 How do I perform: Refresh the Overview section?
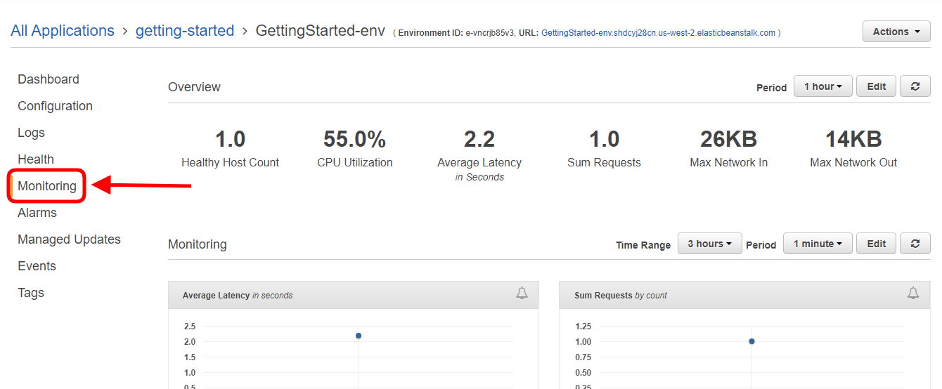tap(915, 86)
